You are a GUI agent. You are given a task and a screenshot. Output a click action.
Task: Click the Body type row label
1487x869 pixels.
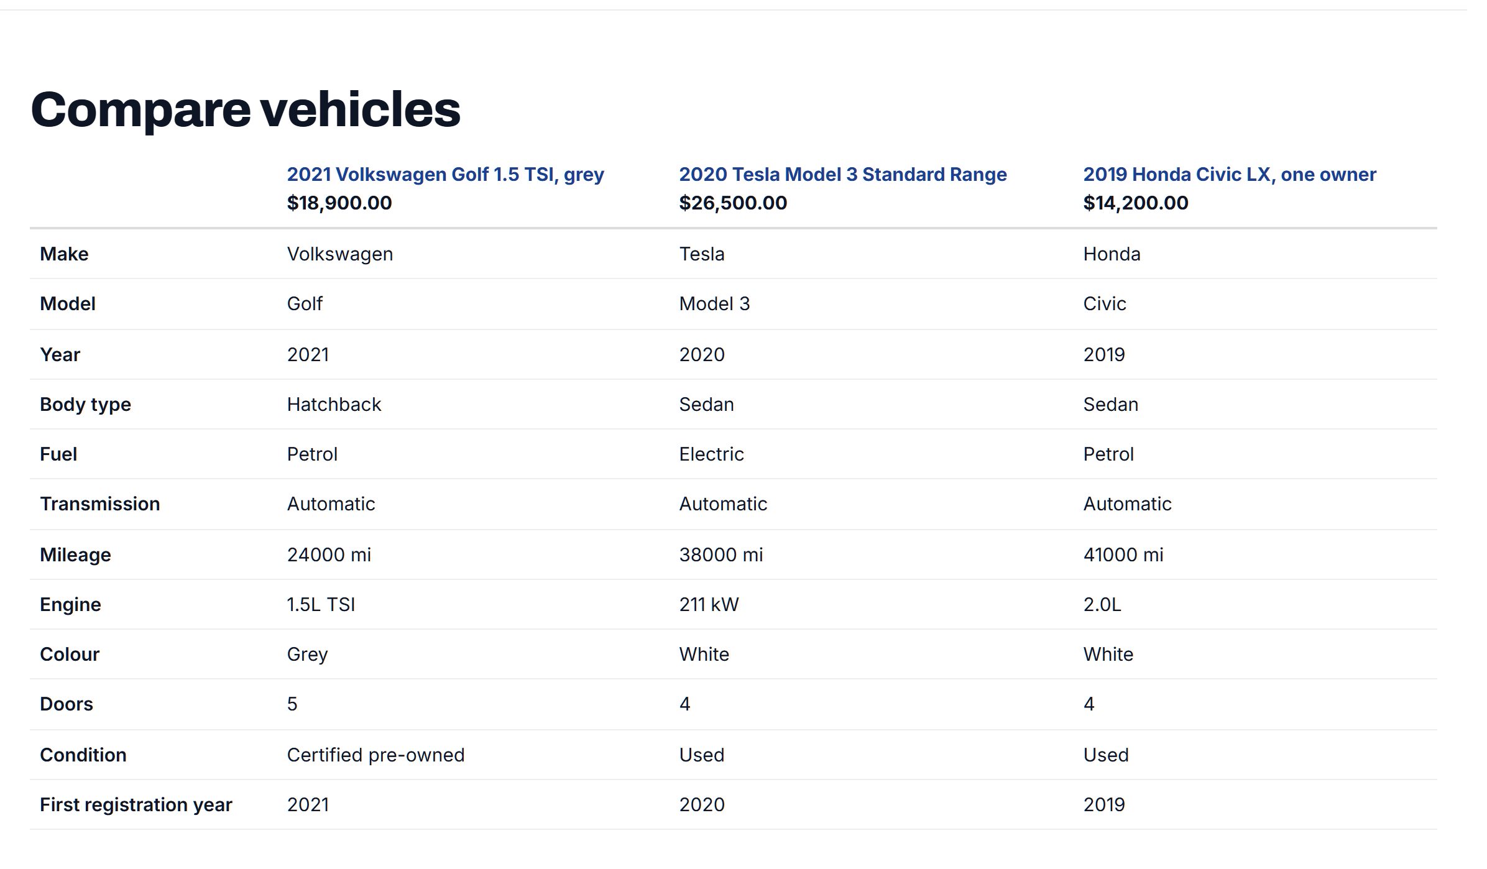tap(85, 405)
